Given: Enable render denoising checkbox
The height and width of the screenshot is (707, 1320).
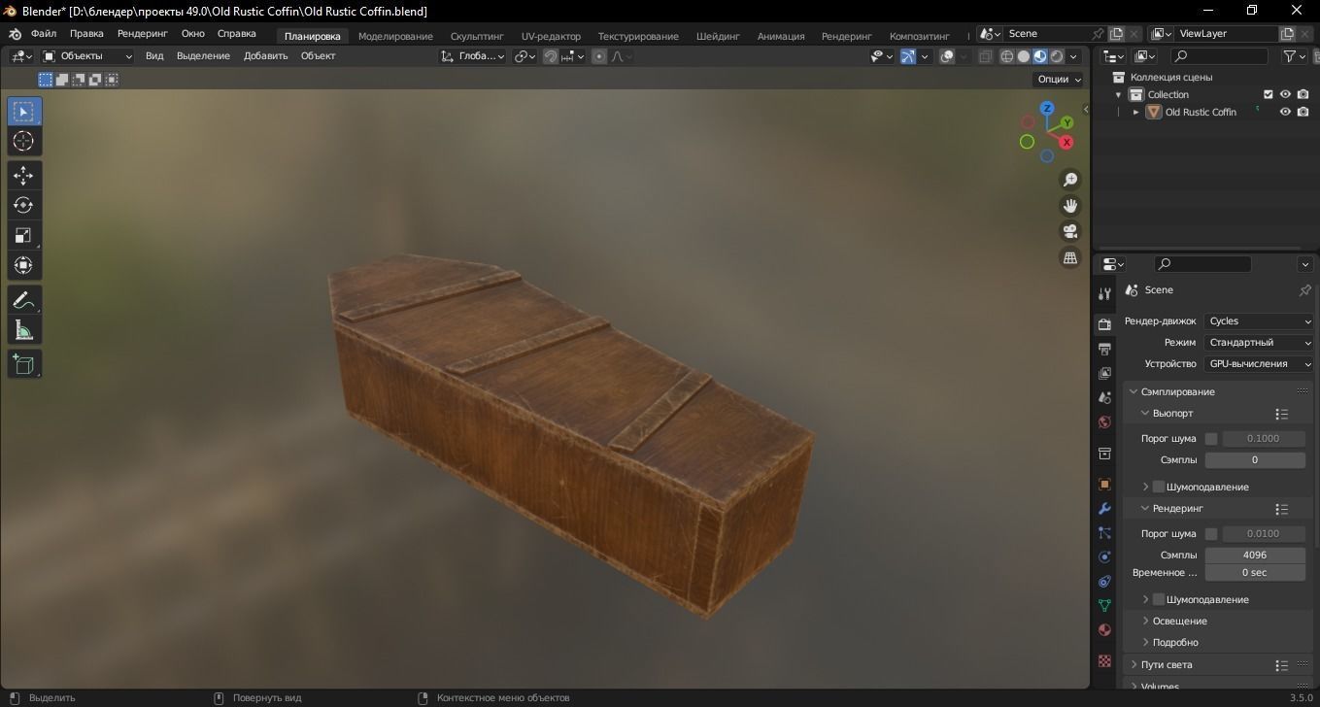Looking at the screenshot, I should (1159, 599).
